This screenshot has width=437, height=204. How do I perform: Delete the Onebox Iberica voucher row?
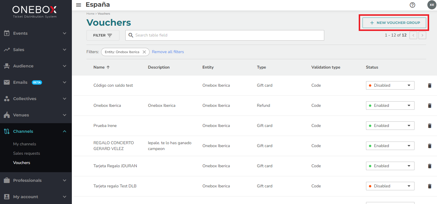tap(429, 106)
